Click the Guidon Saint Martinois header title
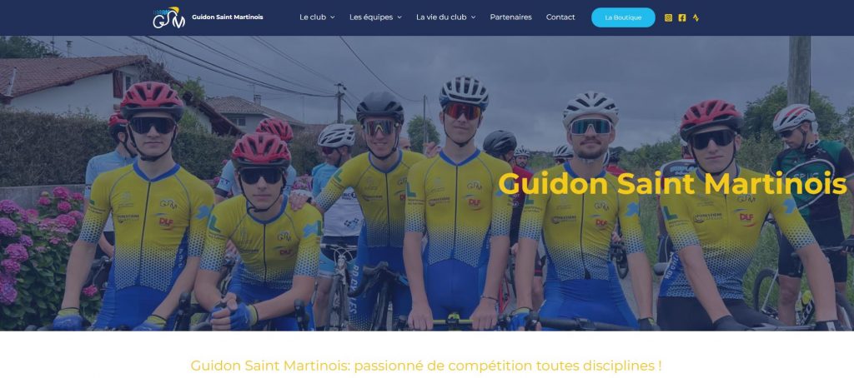Screen dimensions: 854x378 tap(227, 17)
